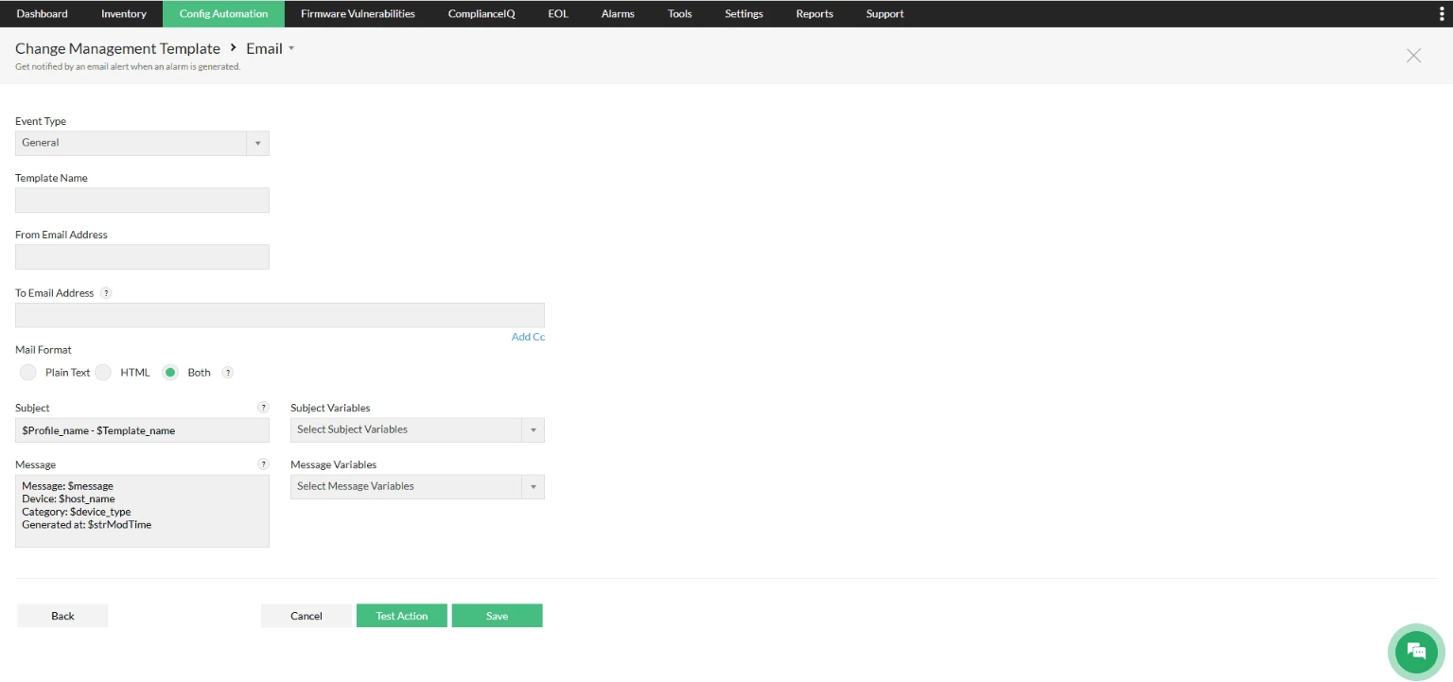The height and width of the screenshot is (682, 1453).
Task: Click the Test Action button
Action: [x=402, y=616]
